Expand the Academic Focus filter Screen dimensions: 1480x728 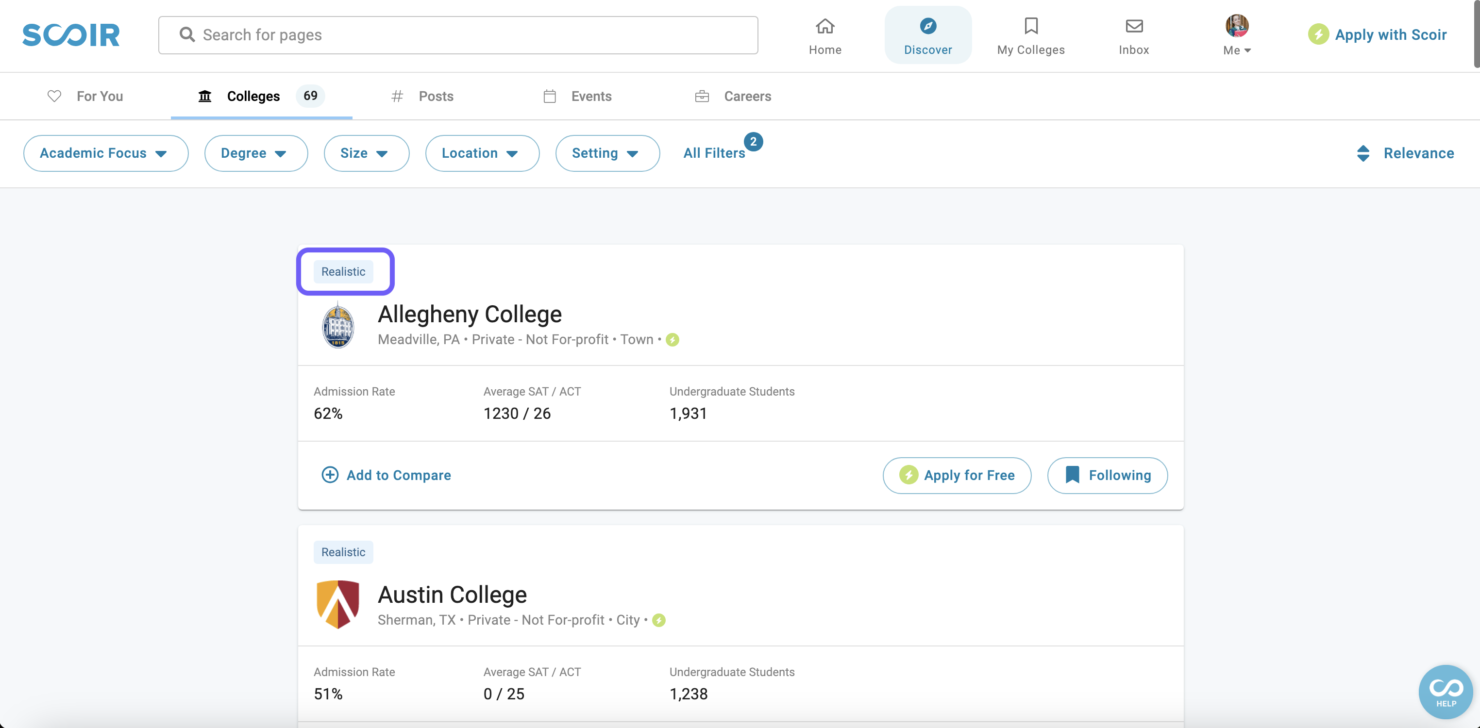click(106, 153)
